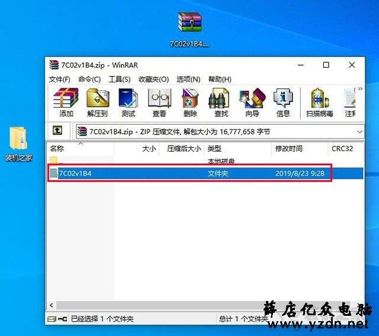This screenshot has width=379, height=336.
Task: Open the 收藏夹(O) menu
Action: click(153, 79)
